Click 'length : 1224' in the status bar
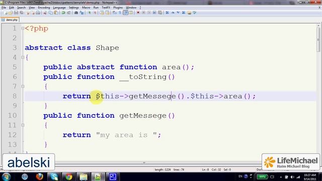Screen dimensions: 322x181 (x=163, y=170)
